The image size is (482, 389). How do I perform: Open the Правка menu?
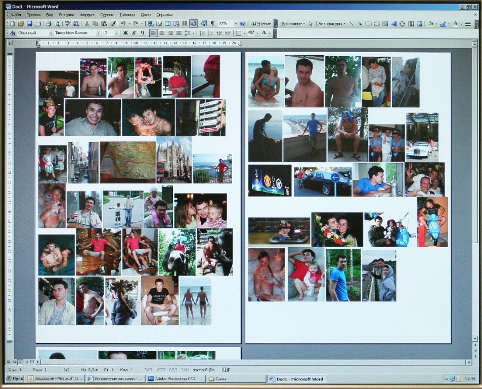point(33,15)
